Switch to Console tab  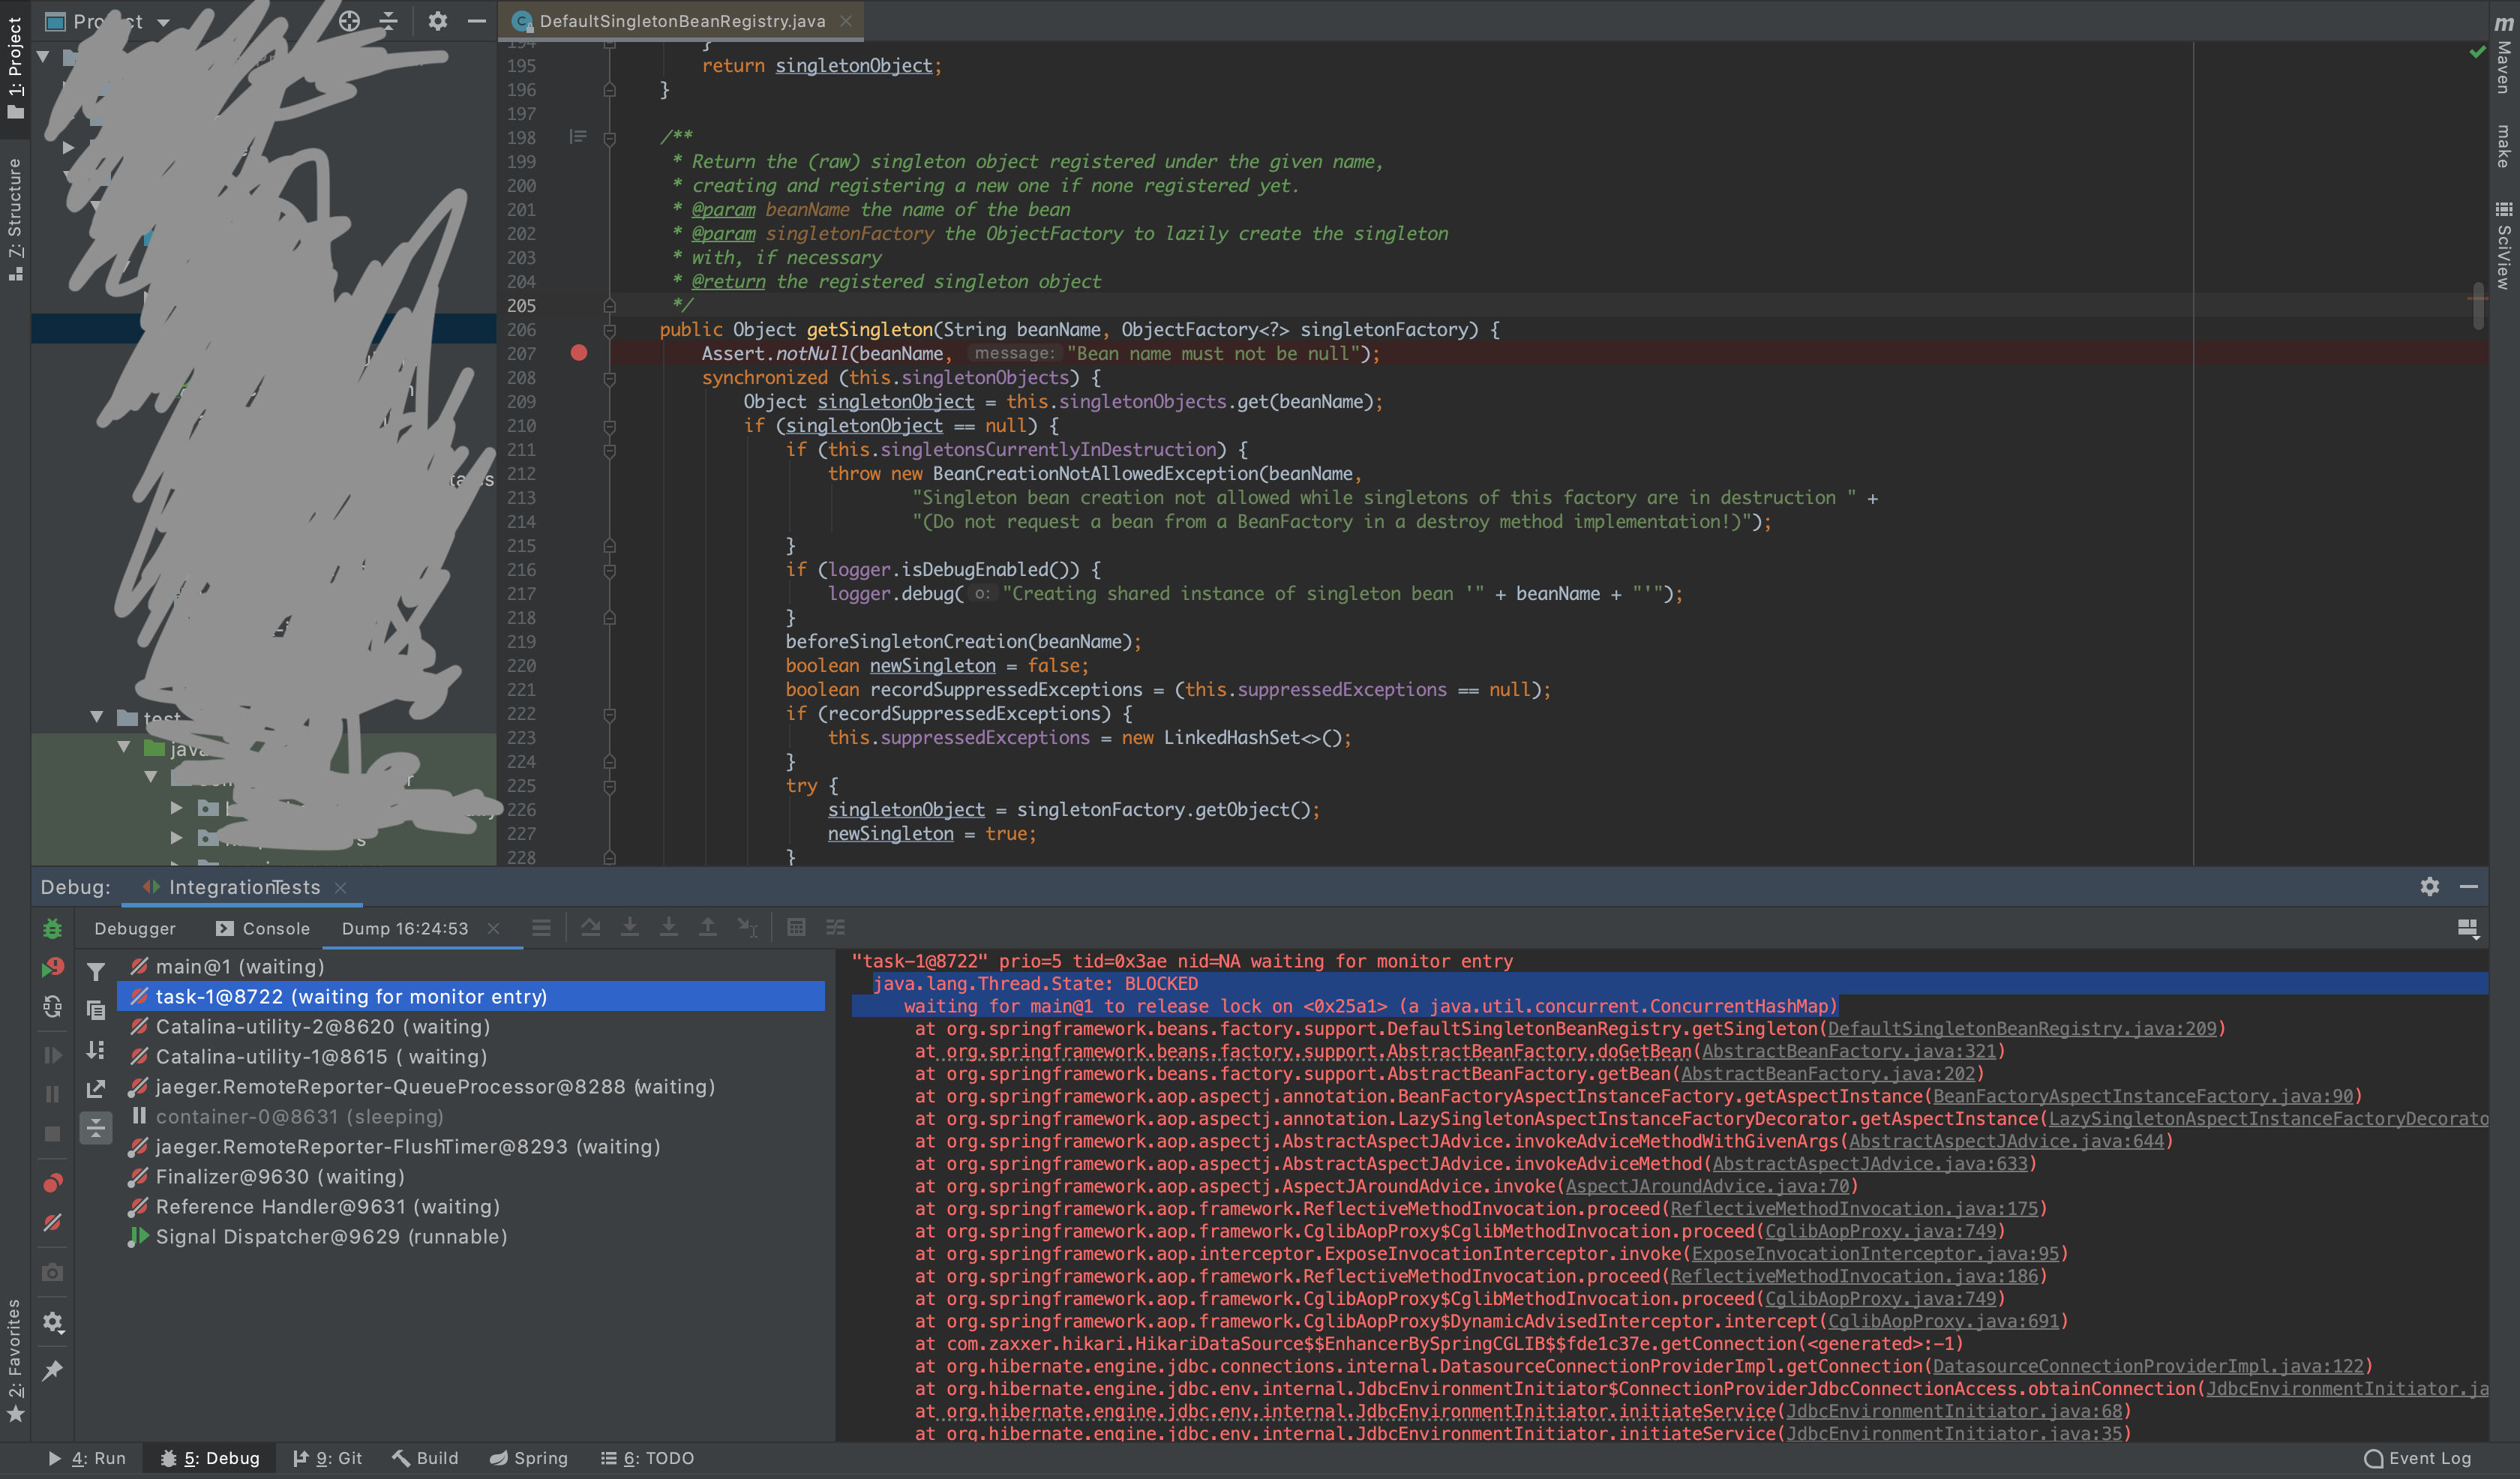263,929
